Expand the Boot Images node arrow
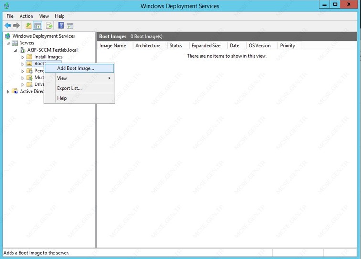The image size is (361, 259). [x=22, y=64]
